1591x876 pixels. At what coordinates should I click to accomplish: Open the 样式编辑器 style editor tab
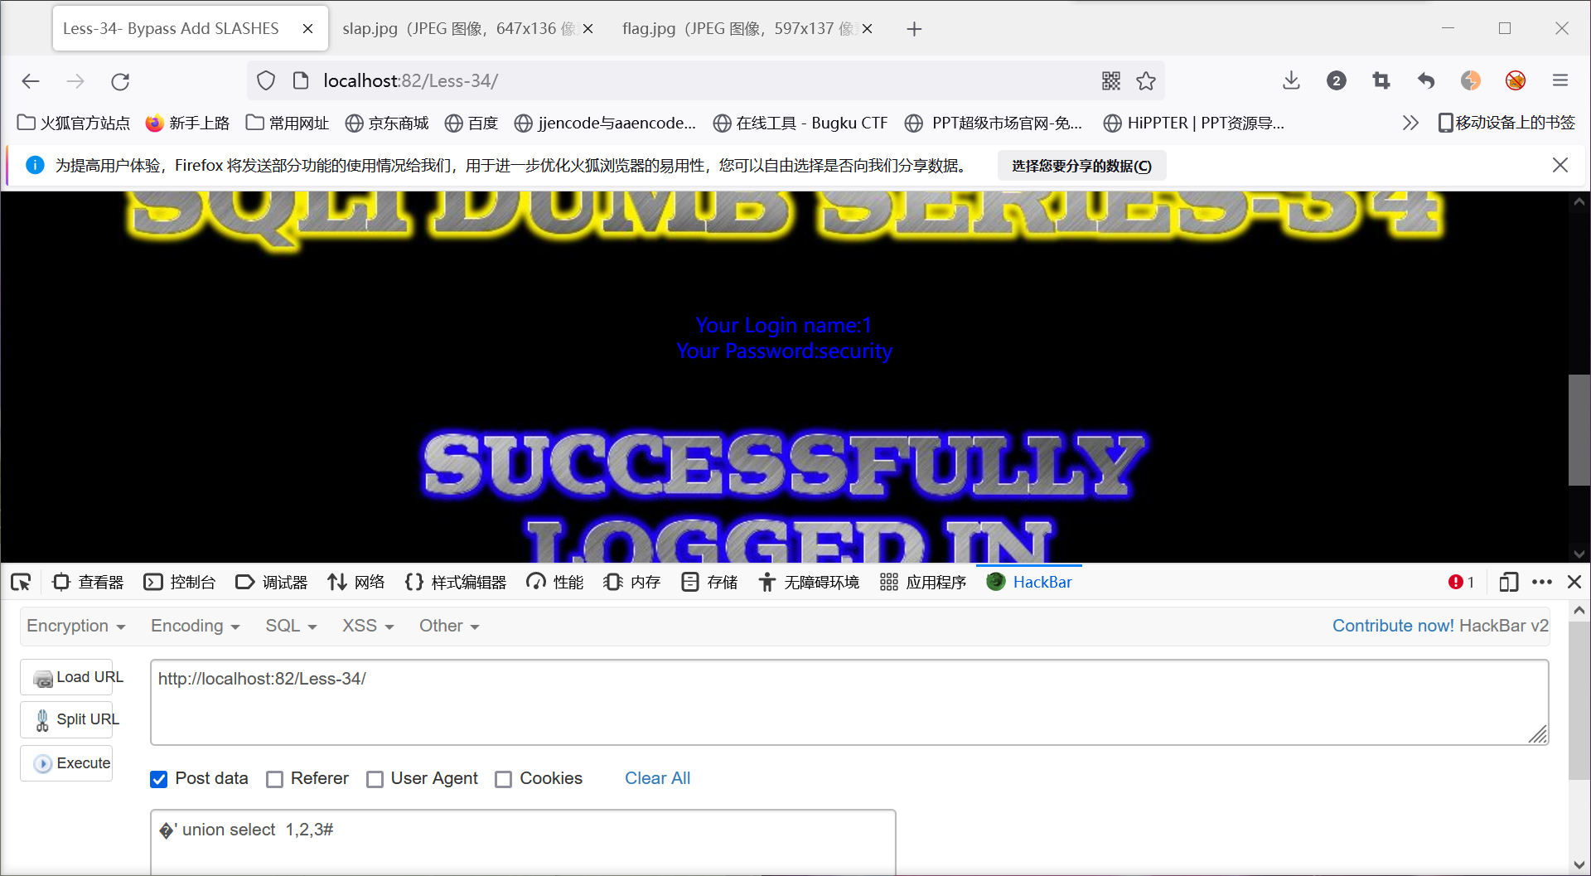coord(456,582)
